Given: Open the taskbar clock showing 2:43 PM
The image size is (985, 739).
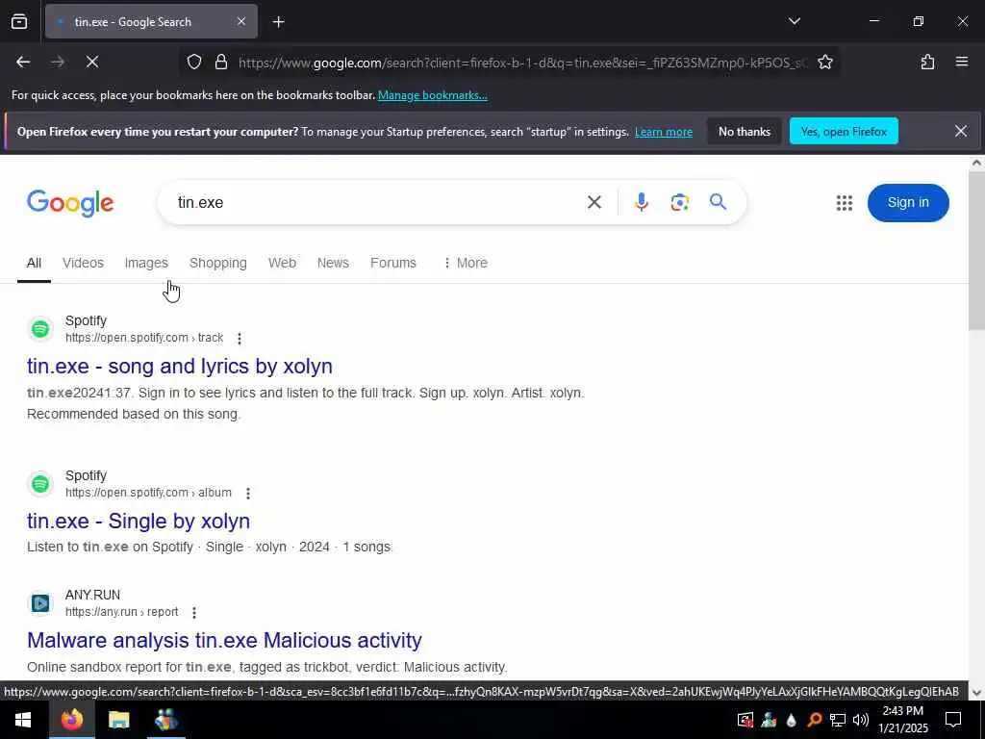Looking at the screenshot, I should pyautogui.click(x=902, y=720).
